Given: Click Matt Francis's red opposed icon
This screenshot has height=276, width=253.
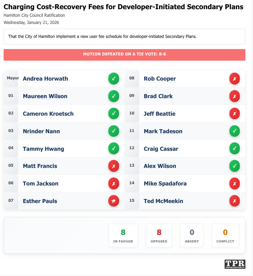Looking at the screenshot, I should pos(114,166).
